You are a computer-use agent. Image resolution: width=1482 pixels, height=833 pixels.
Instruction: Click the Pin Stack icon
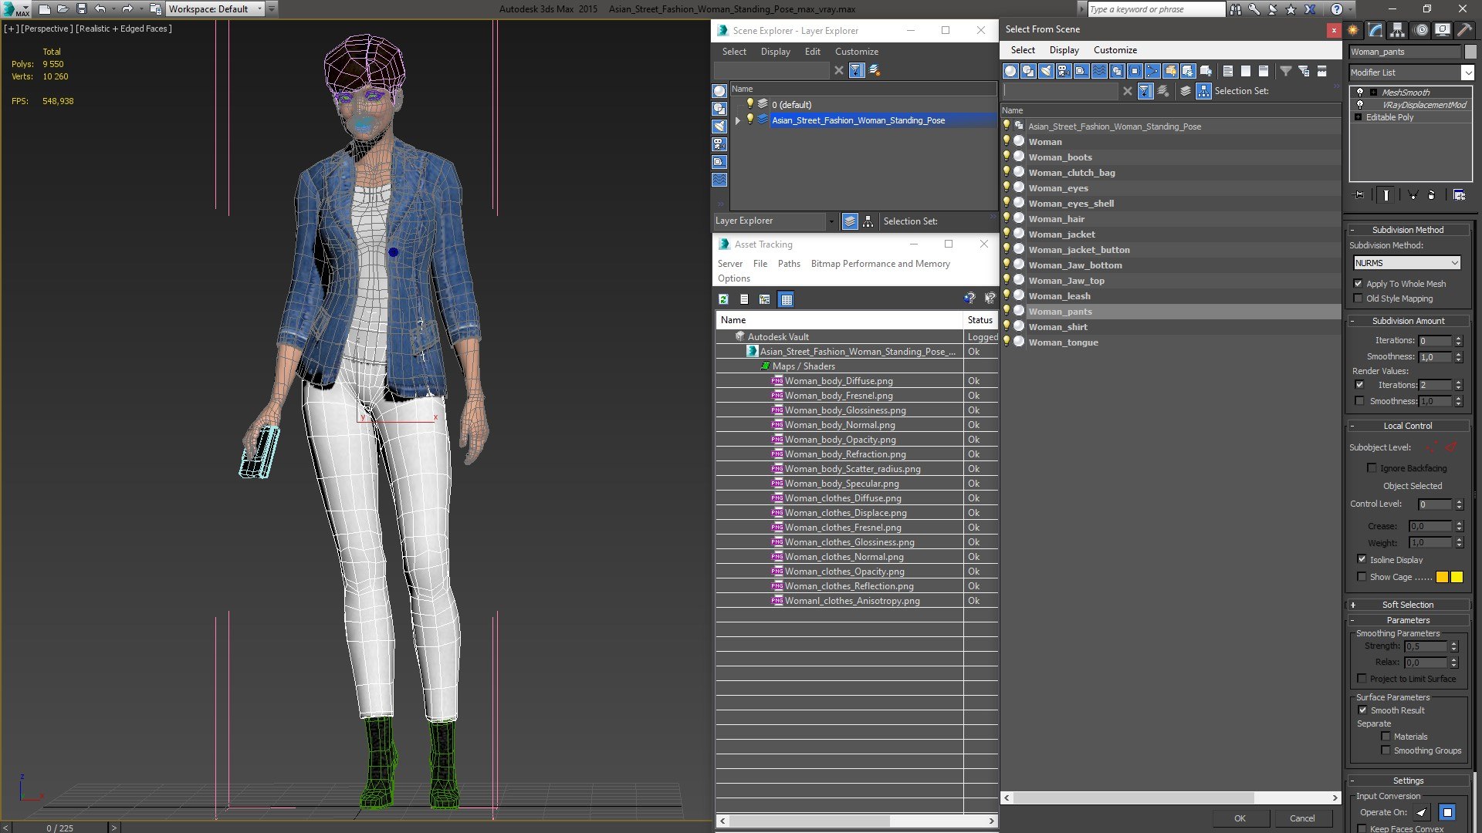1359,195
